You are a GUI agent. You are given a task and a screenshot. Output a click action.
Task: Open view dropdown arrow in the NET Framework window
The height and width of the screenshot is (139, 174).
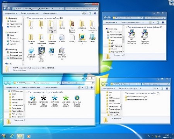coord(153,22)
